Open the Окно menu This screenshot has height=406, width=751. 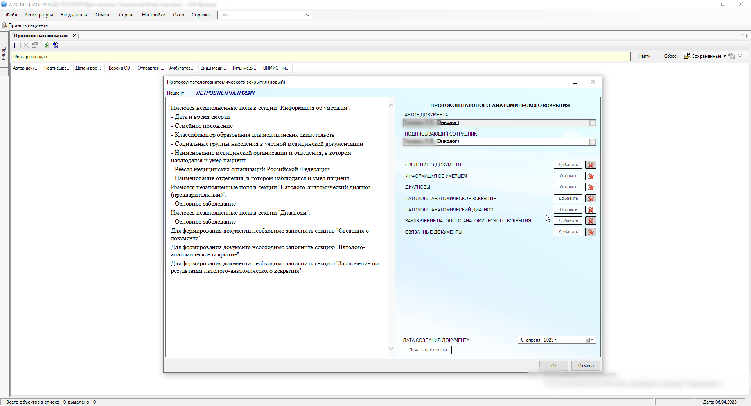(x=178, y=15)
